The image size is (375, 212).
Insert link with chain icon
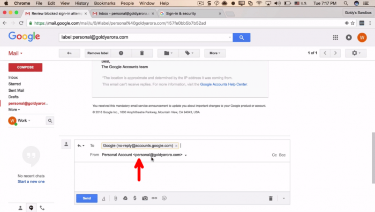click(x=154, y=198)
